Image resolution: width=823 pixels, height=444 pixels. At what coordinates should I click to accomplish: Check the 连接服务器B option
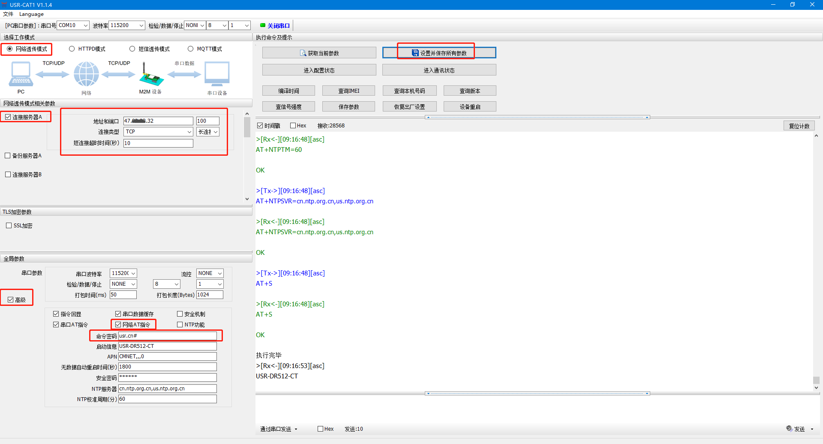coord(8,175)
